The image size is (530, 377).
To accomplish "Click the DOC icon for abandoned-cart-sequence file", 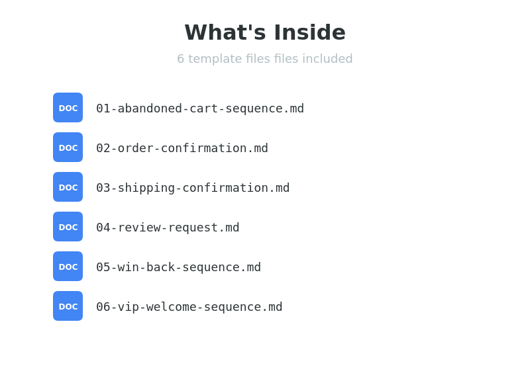I will point(68,108).
